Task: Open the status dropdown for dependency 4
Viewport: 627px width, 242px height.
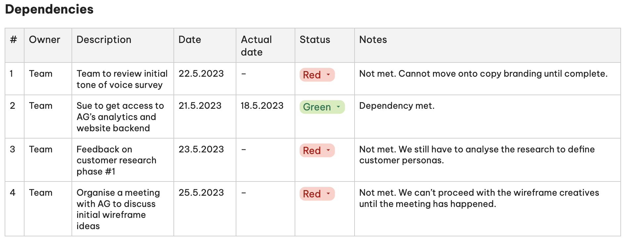Action: point(328,194)
